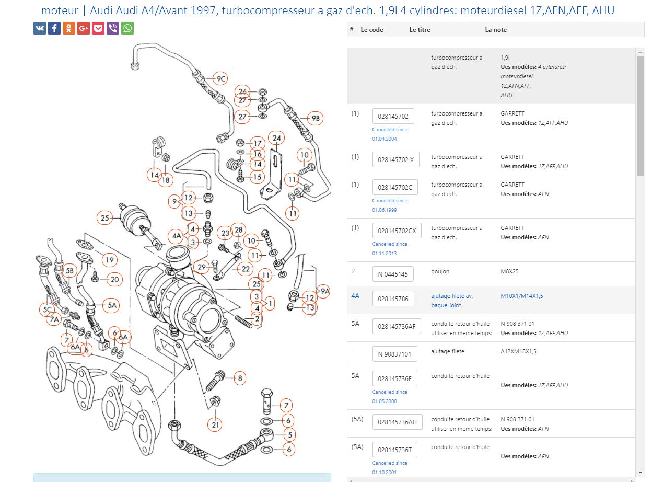Select the N 0445145 code field

tap(393, 274)
